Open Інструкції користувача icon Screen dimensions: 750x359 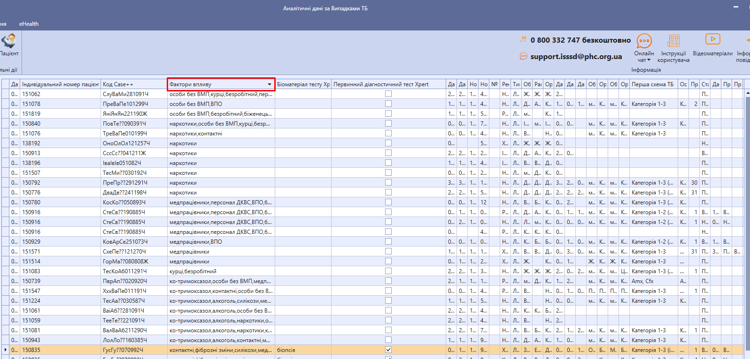673,41
